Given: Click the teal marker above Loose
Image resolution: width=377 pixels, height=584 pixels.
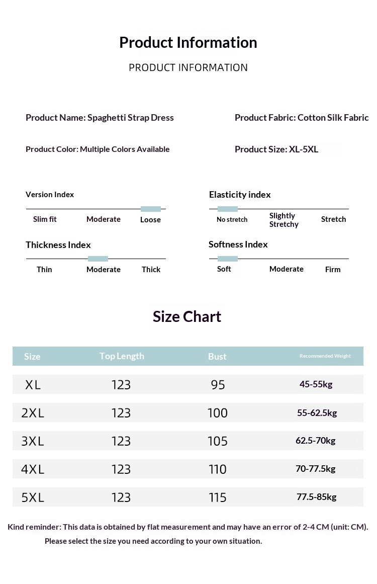Looking at the screenshot, I should click(x=151, y=209).
